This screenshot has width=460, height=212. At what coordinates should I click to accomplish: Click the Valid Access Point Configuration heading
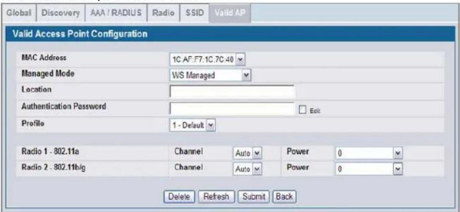pos(80,34)
